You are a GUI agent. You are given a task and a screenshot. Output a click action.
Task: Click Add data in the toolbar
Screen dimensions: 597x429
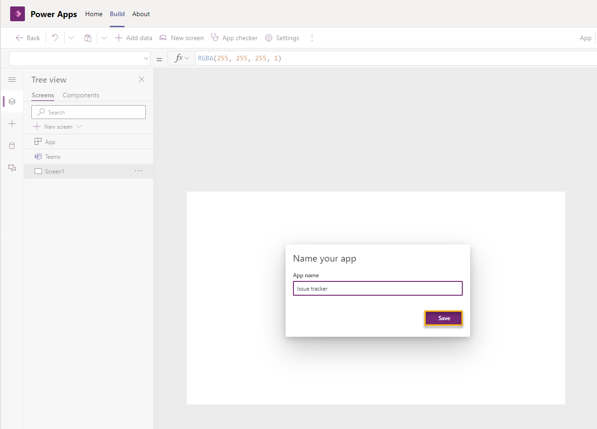pos(133,38)
